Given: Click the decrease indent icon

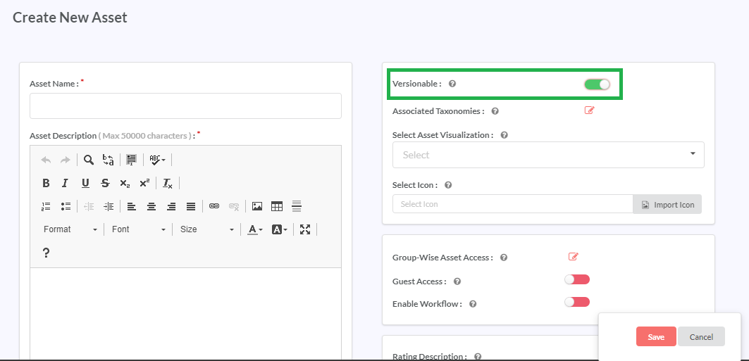Looking at the screenshot, I should [89, 206].
